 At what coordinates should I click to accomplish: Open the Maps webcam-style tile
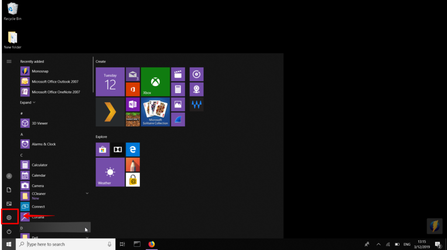pyautogui.click(x=196, y=89)
